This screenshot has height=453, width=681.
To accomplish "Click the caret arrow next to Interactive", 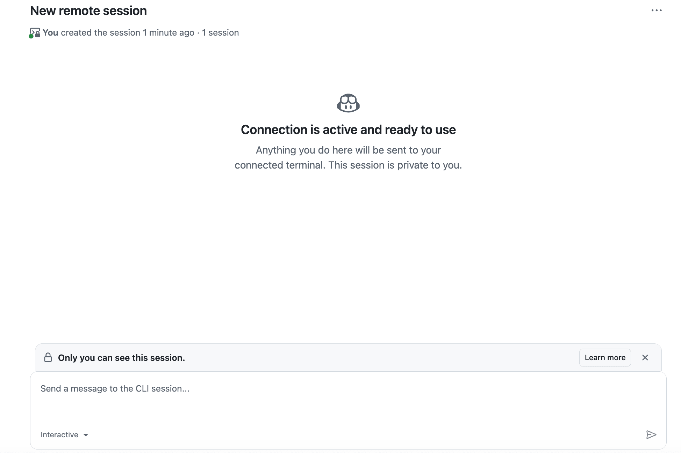I will (x=86, y=435).
